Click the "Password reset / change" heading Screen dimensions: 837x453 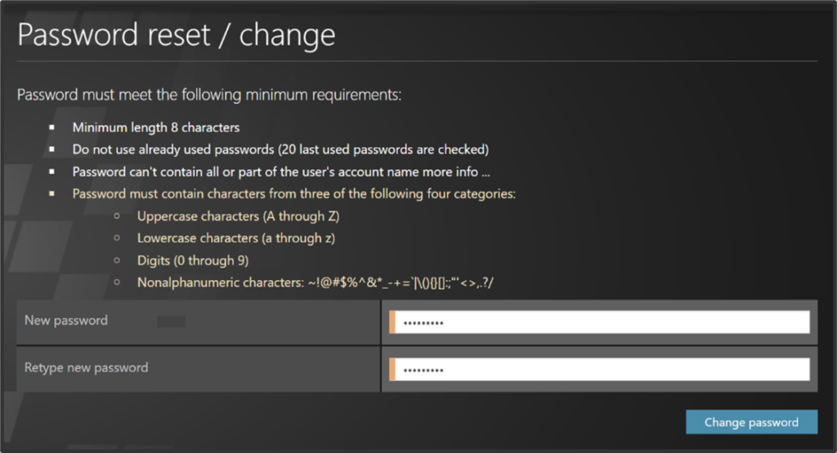(x=177, y=36)
